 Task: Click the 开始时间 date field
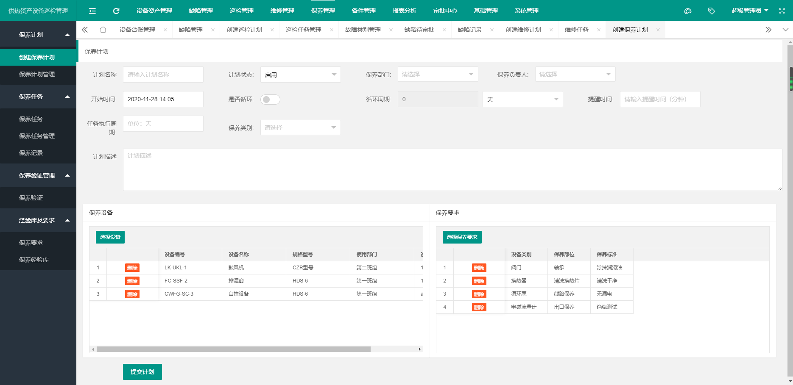pyautogui.click(x=163, y=99)
